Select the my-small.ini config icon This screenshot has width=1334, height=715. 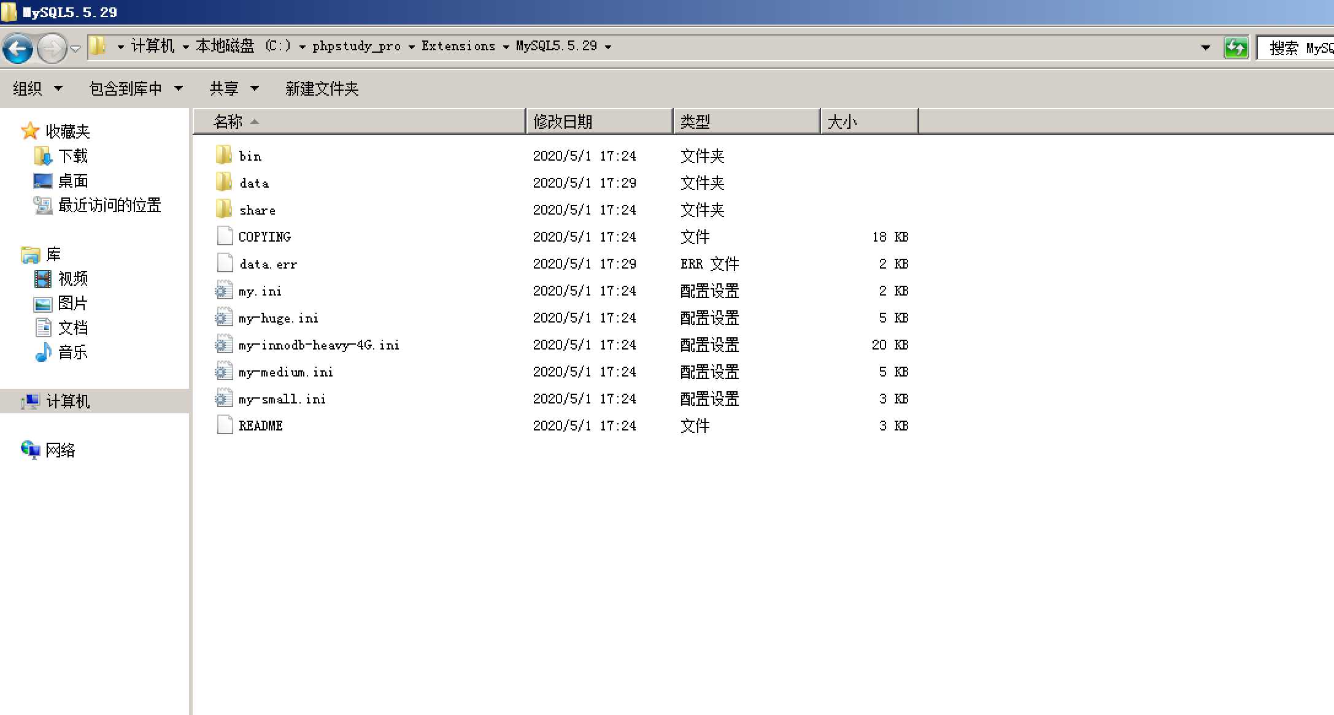[x=224, y=398]
